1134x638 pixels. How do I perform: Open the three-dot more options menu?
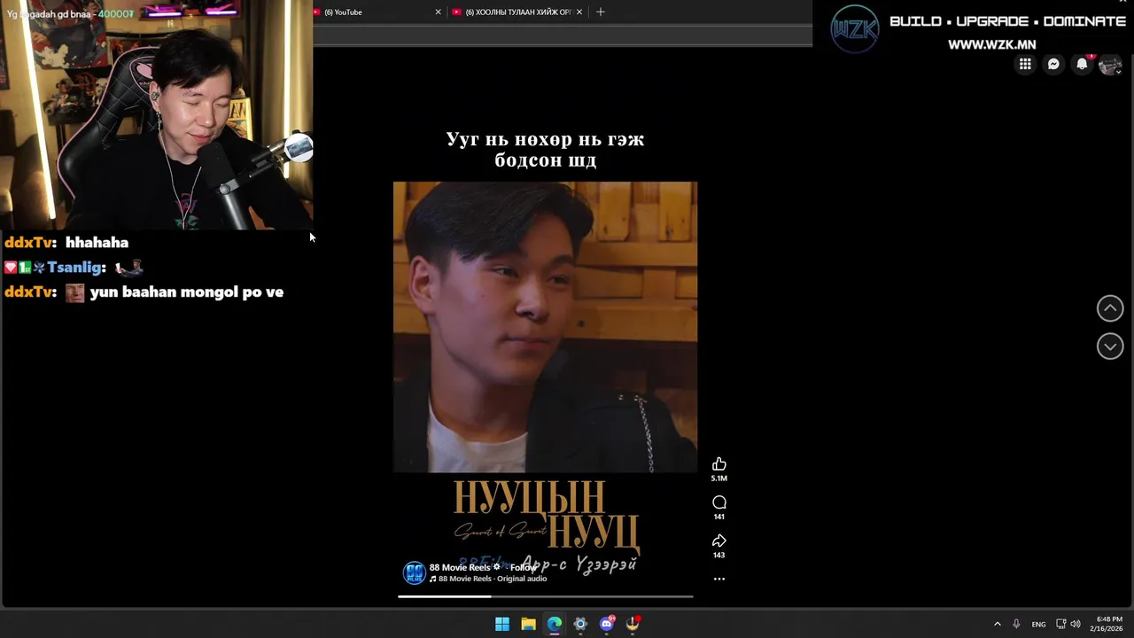click(x=719, y=579)
